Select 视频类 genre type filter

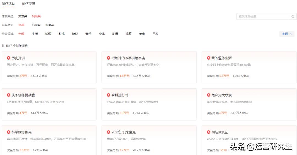36,16
